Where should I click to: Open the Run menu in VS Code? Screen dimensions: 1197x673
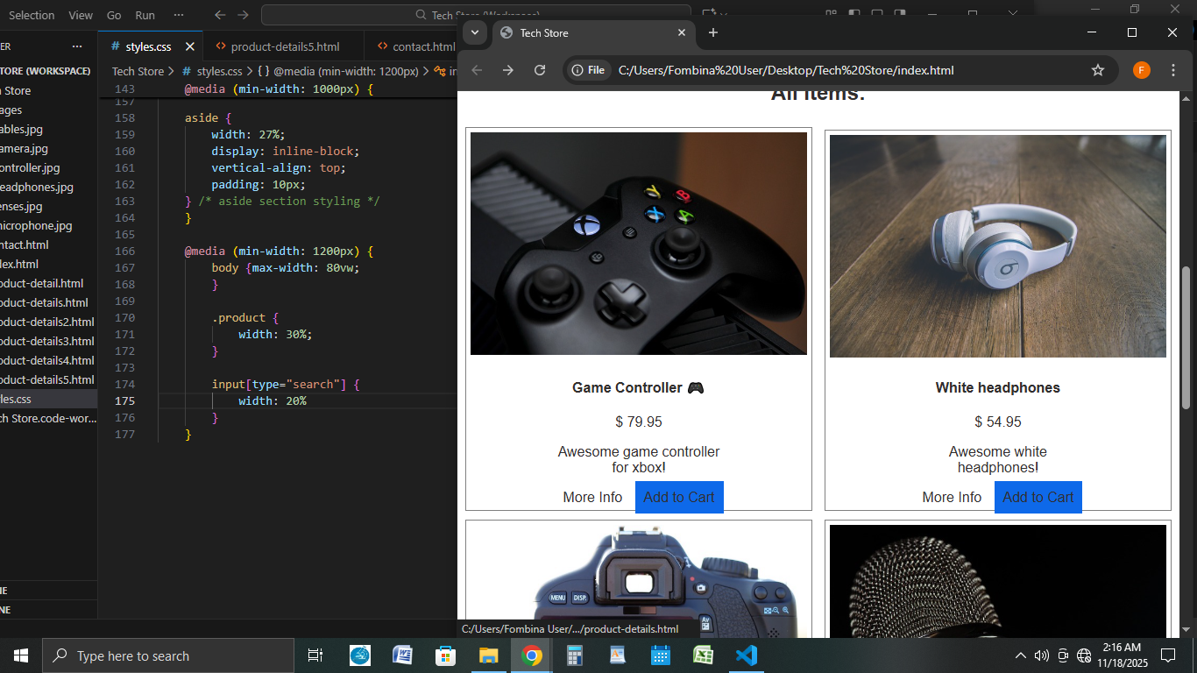145,15
